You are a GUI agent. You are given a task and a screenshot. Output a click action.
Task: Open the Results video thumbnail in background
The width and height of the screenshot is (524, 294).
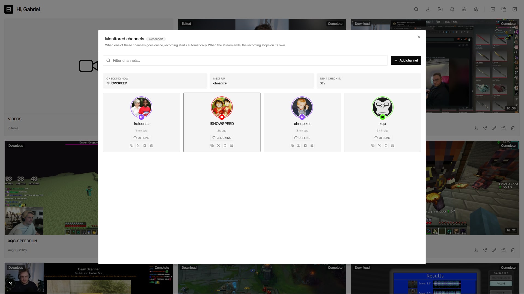pos(435,278)
